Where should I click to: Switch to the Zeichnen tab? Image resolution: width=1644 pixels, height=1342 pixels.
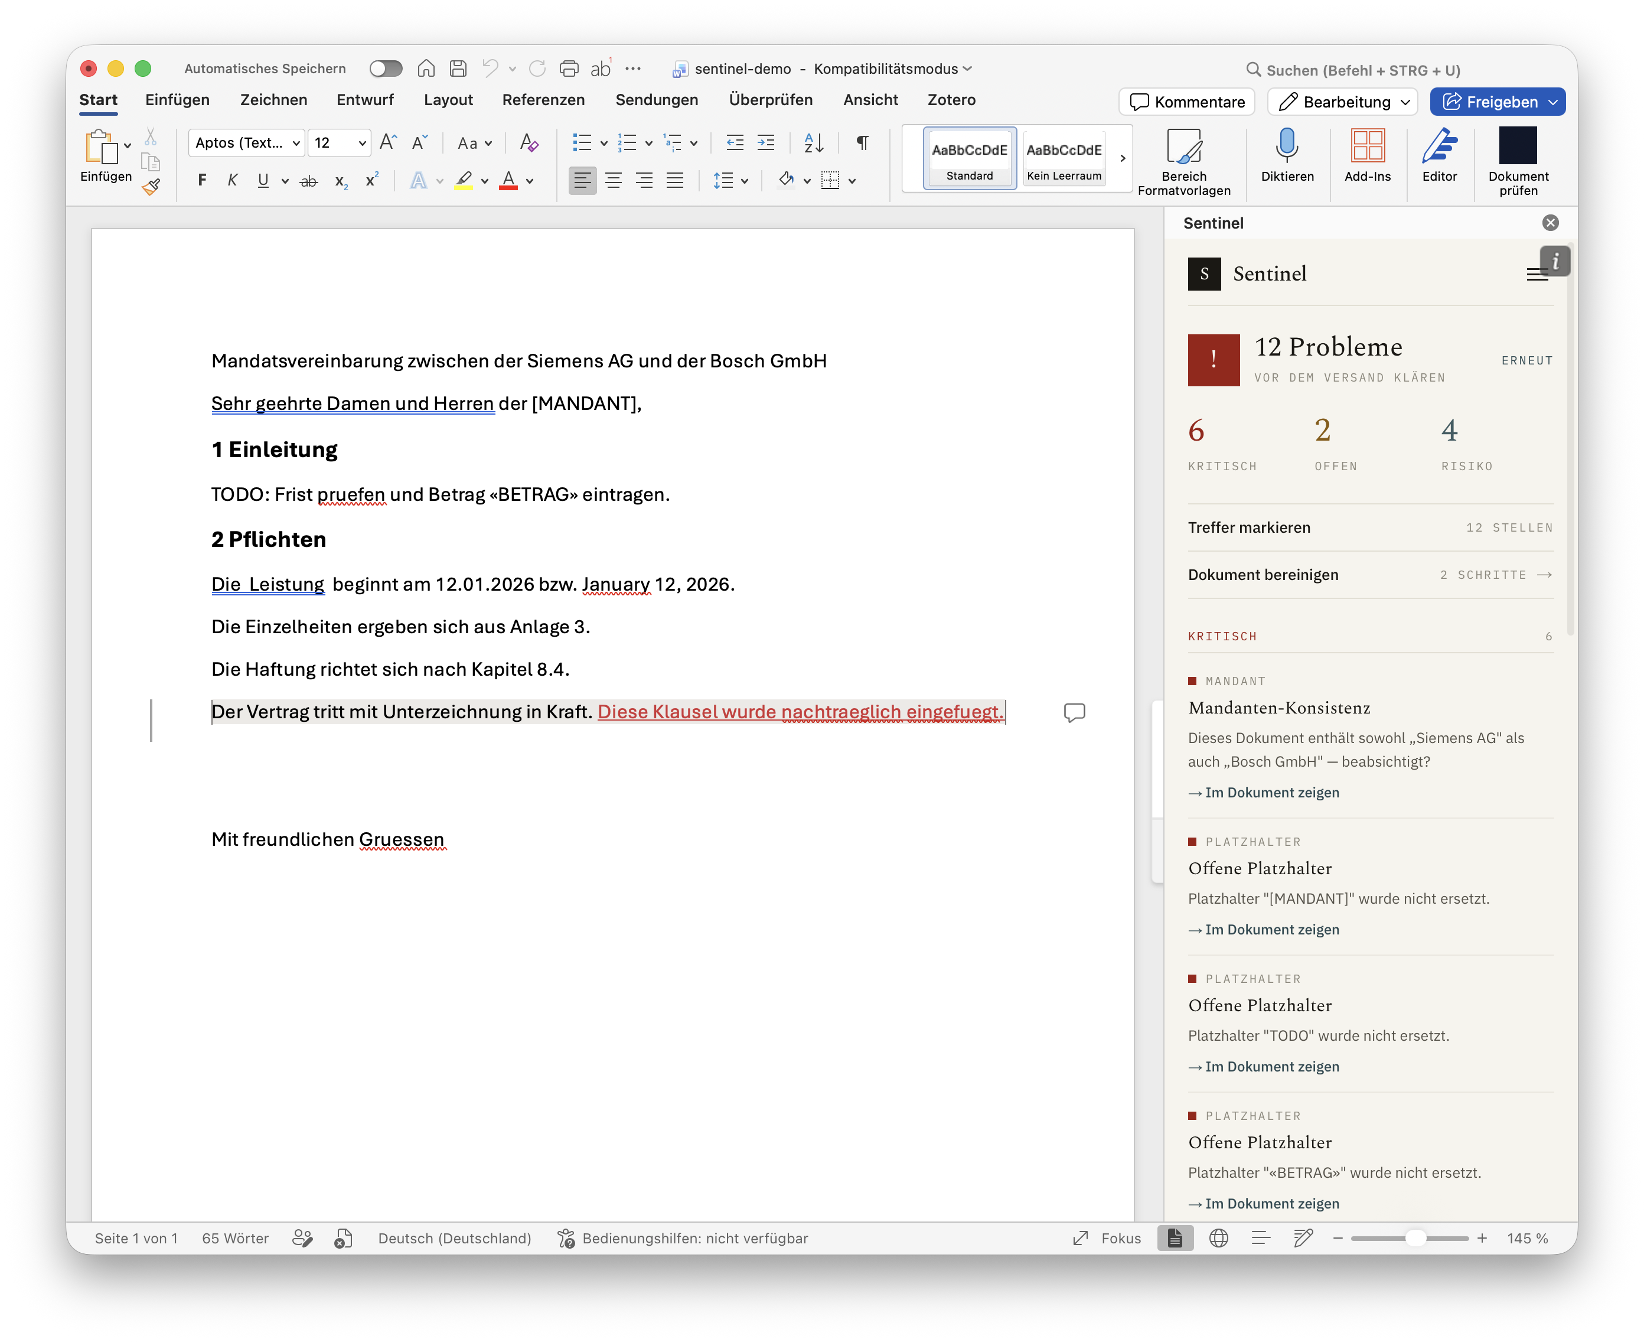pos(273,100)
